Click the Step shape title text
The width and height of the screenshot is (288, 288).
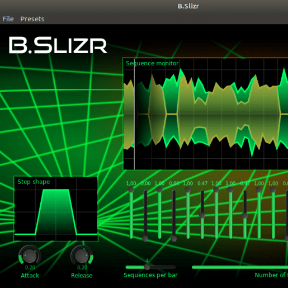34,182
